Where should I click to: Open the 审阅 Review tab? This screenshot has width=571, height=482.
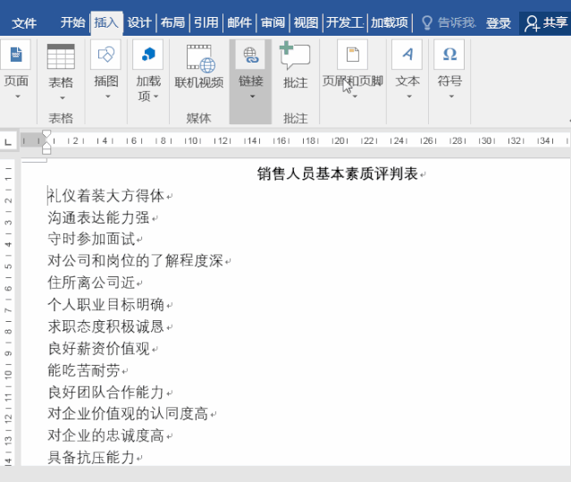[273, 23]
